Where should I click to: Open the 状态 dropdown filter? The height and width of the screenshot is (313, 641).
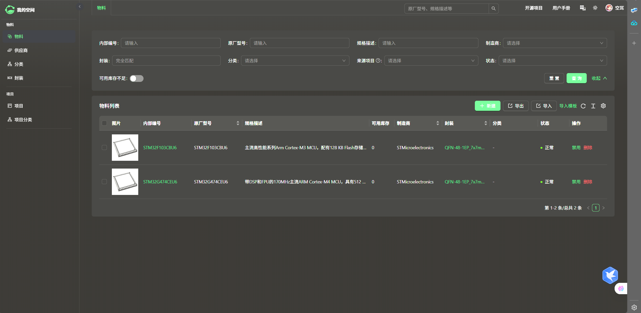coord(553,61)
